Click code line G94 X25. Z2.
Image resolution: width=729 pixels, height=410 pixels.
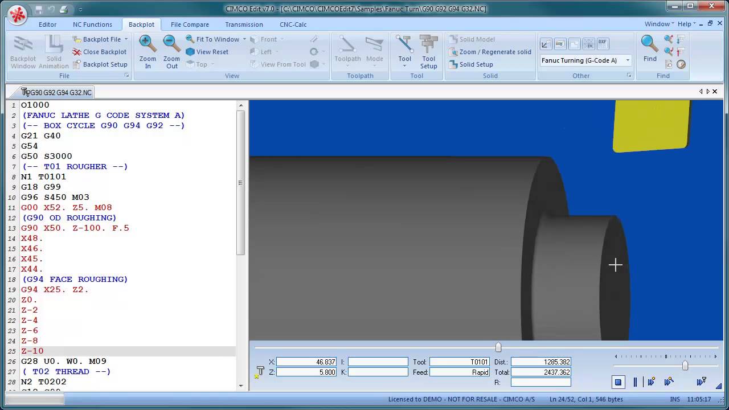55,289
